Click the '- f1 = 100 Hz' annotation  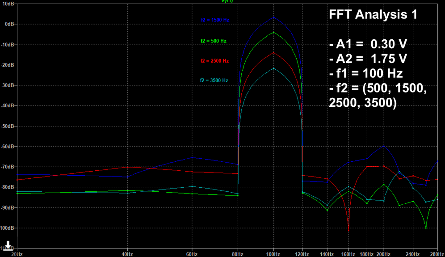pyautogui.click(x=366, y=74)
